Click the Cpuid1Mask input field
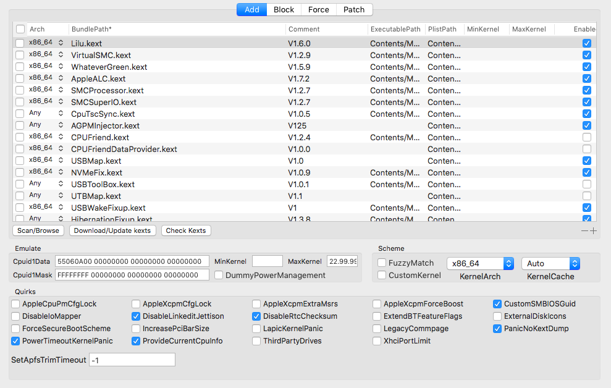The image size is (611, 388). (132, 275)
